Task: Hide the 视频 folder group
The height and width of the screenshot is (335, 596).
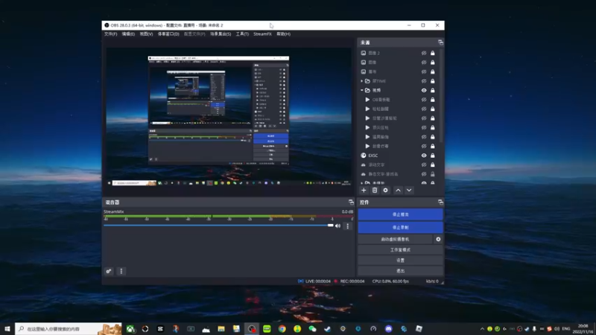Action: coord(424,90)
